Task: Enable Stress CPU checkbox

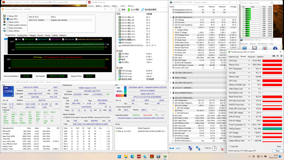Action: 8,16
